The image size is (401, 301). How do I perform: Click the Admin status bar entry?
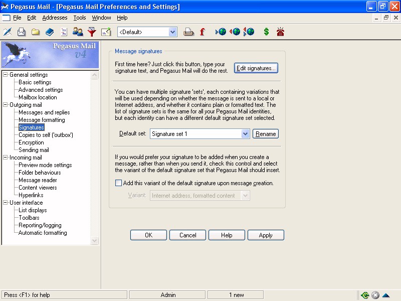pos(167,295)
